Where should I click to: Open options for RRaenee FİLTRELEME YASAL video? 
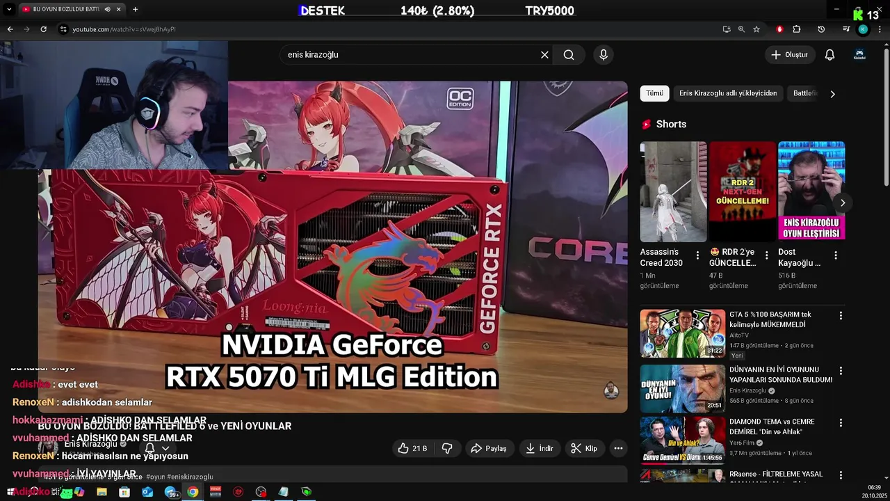click(841, 475)
